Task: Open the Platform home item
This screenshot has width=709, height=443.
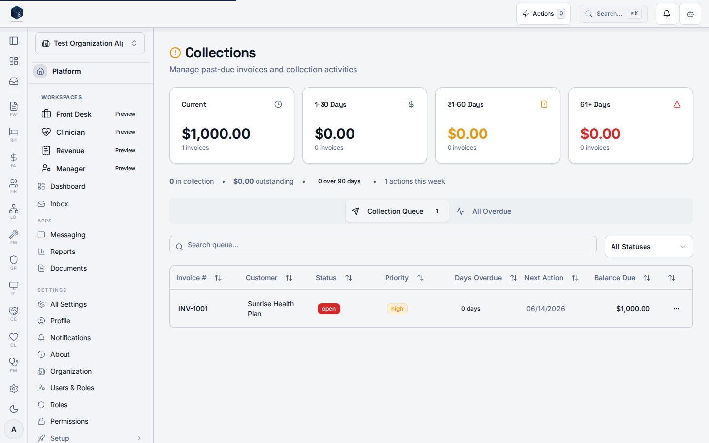Action: [90, 71]
